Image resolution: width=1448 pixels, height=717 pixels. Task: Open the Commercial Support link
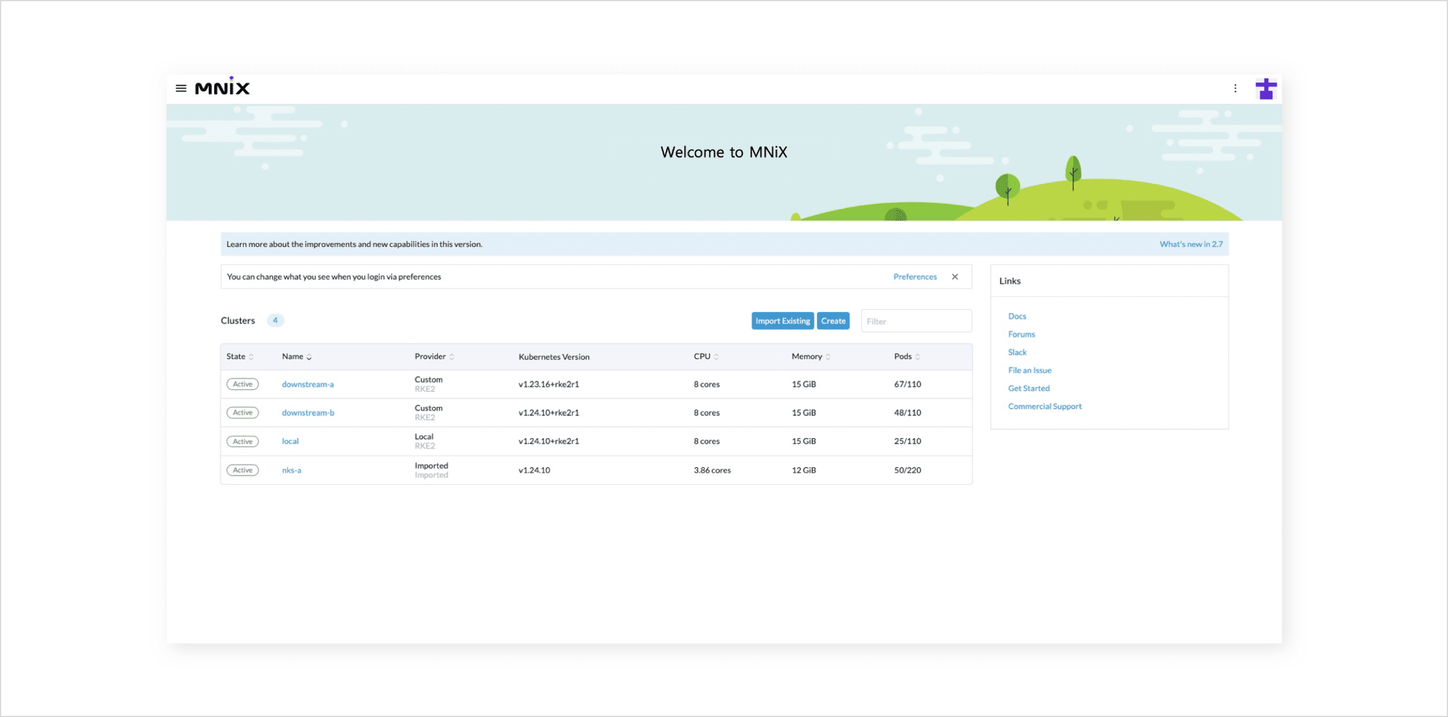point(1044,406)
